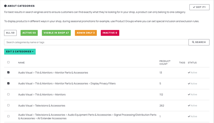The image size is (214, 123).
Task: Click Active checkmark for Monitor Parts & Accessories
Action: pyautogui.click(x=189, y=72)
